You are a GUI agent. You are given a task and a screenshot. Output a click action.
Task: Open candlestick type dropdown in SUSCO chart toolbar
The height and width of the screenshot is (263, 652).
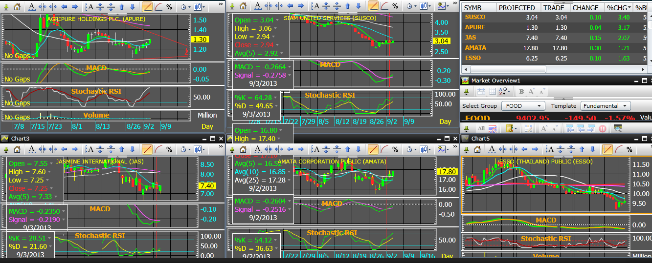coord(425,6)
